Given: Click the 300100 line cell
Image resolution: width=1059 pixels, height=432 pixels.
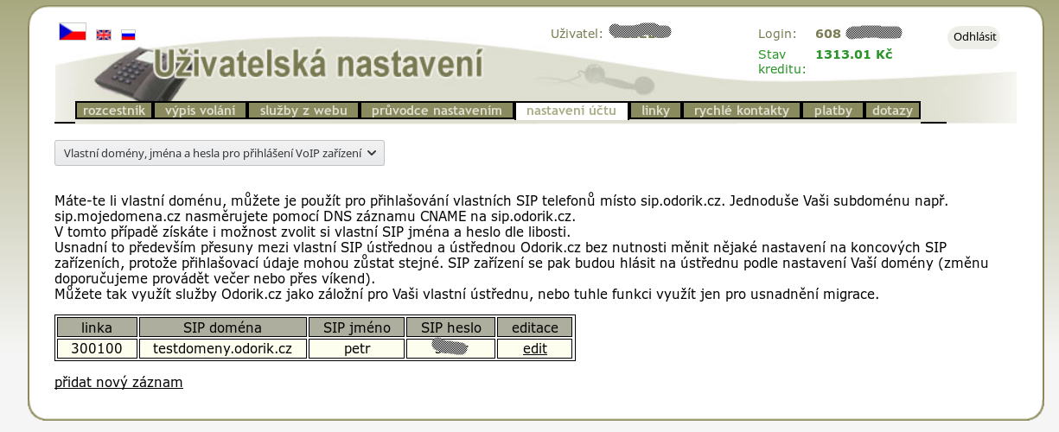Looking at the screenshot, I should pyautogui.click(x=97, y=349).
